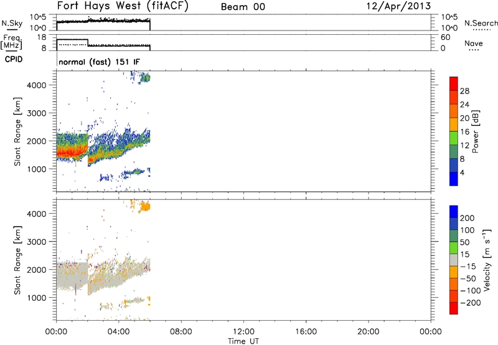
Task: Click the orange scatter patch near 4200 km in the velocity panel
Action: point(145,207)
